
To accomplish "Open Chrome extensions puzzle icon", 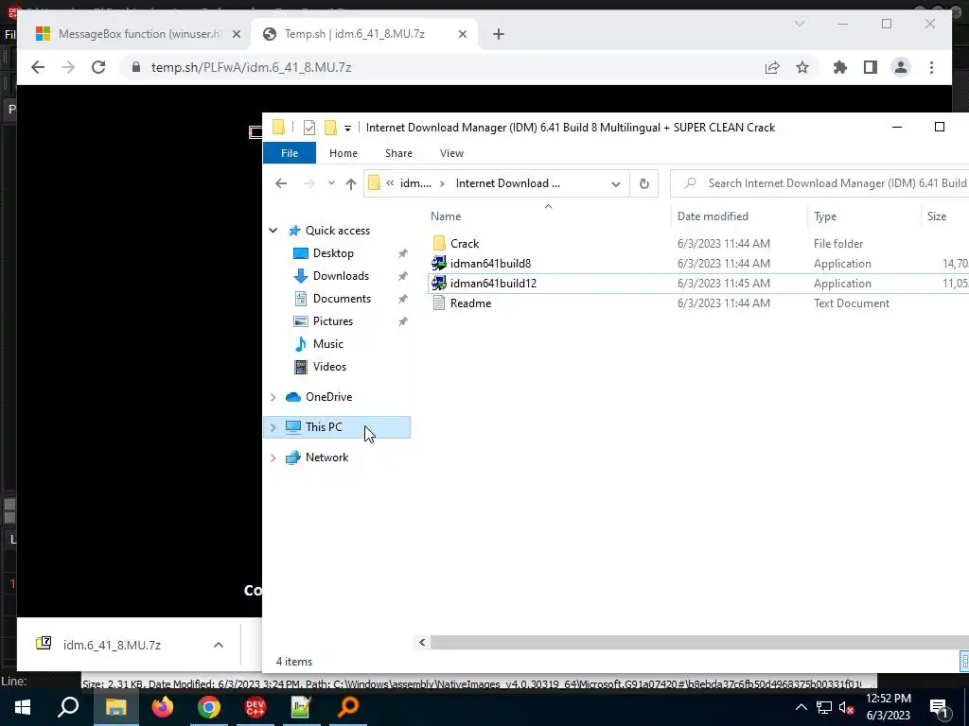I will tap(840, 67).
